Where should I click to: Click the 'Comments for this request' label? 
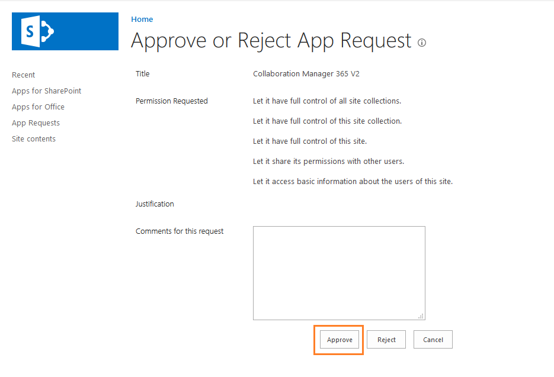(x=180, y=231)
